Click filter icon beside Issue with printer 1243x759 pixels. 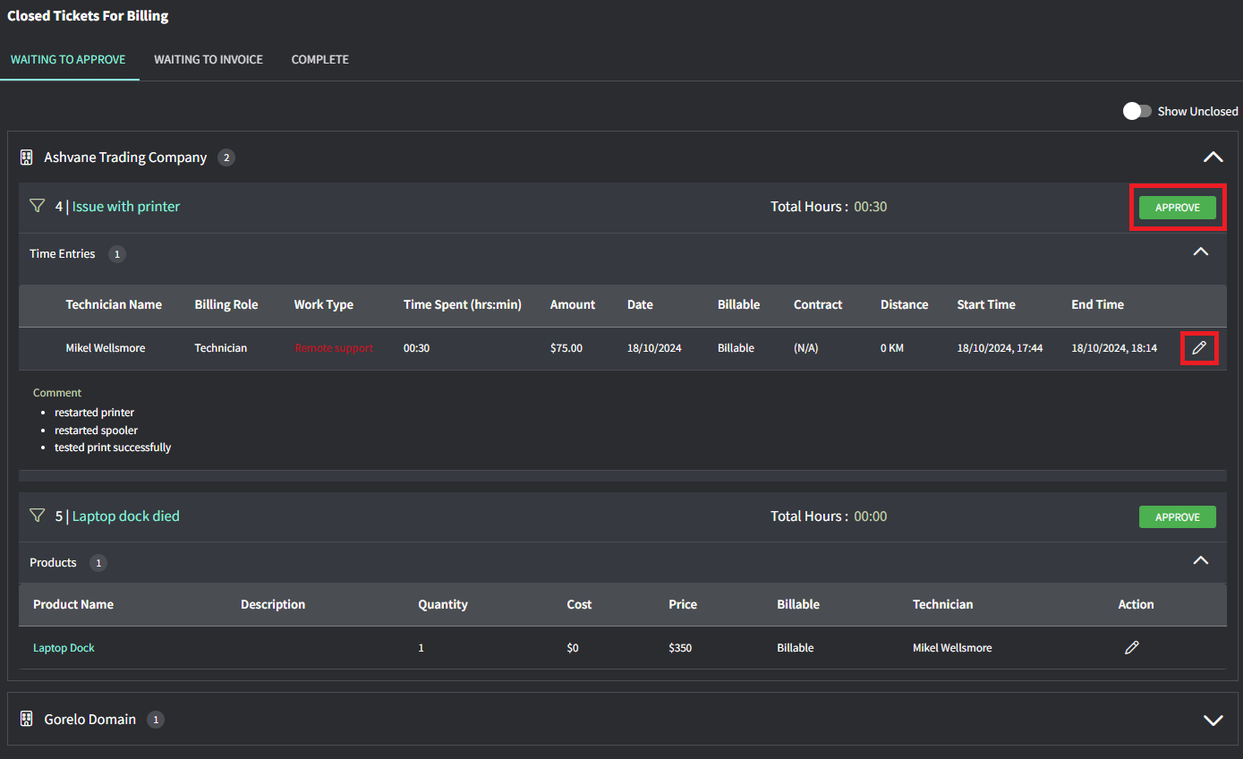pos(37,206)
